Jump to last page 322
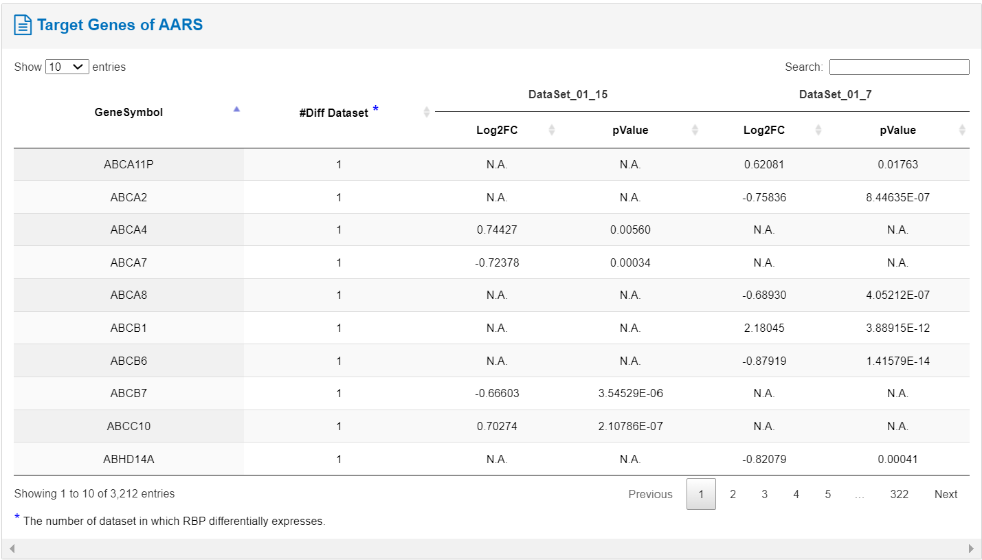The width and height of the screenshot is (982, 560). pos(899,494)
